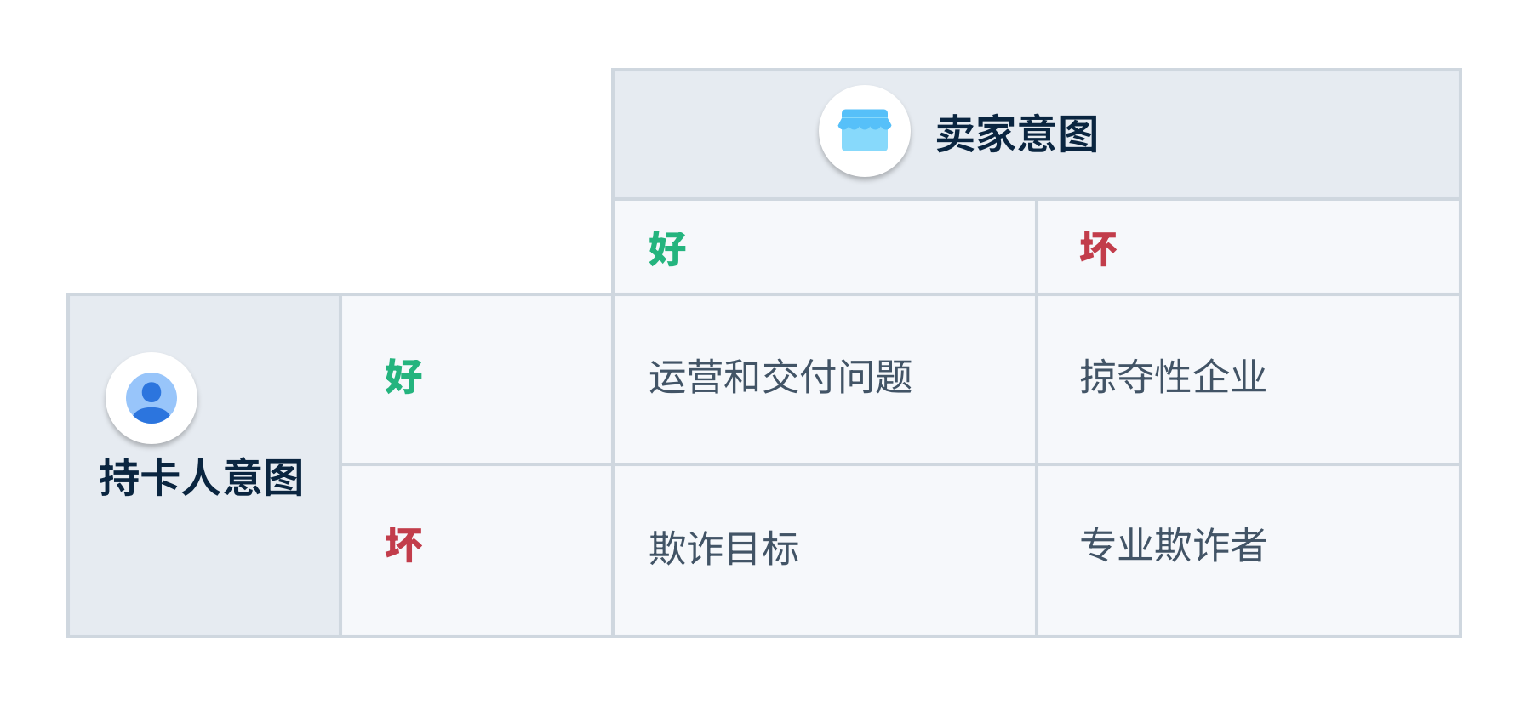This screenshot has height=706, width=1532.
Task: Select the 运营和交付问题 label
Action: pos(780,376)
